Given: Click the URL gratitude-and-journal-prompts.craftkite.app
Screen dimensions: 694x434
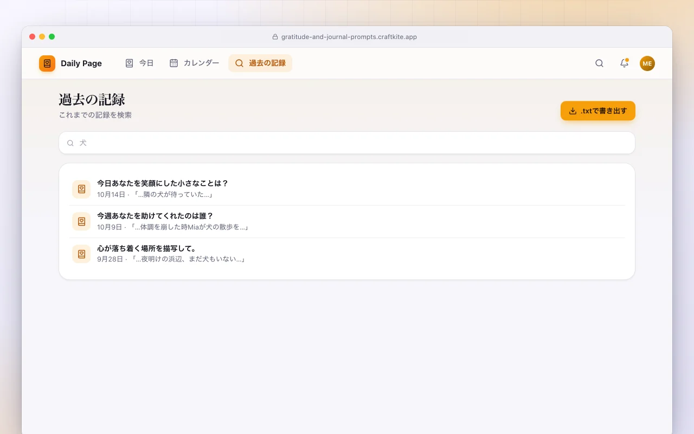Looking at the screenshot, I should (349, 37).
